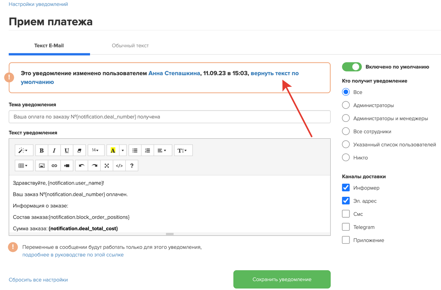Focus the 'Тема уведомления' subject field
Image resolution: width=441 pixels, height=290 pixels.
pos(169,117)
